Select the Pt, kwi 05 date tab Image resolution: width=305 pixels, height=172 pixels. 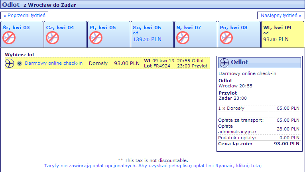109,34
